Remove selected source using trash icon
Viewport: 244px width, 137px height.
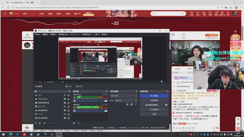[x=40, y=123]
